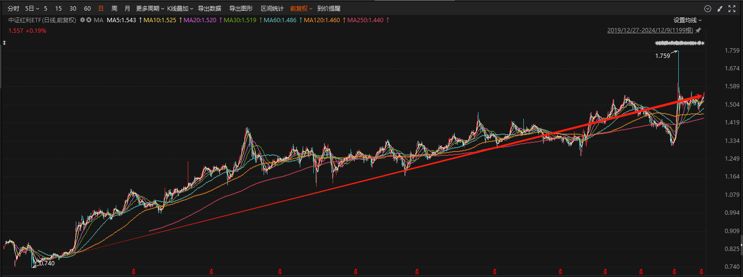Open the K线叠加 overlay dropdown

pyautogui.click(x=180, y=9)
